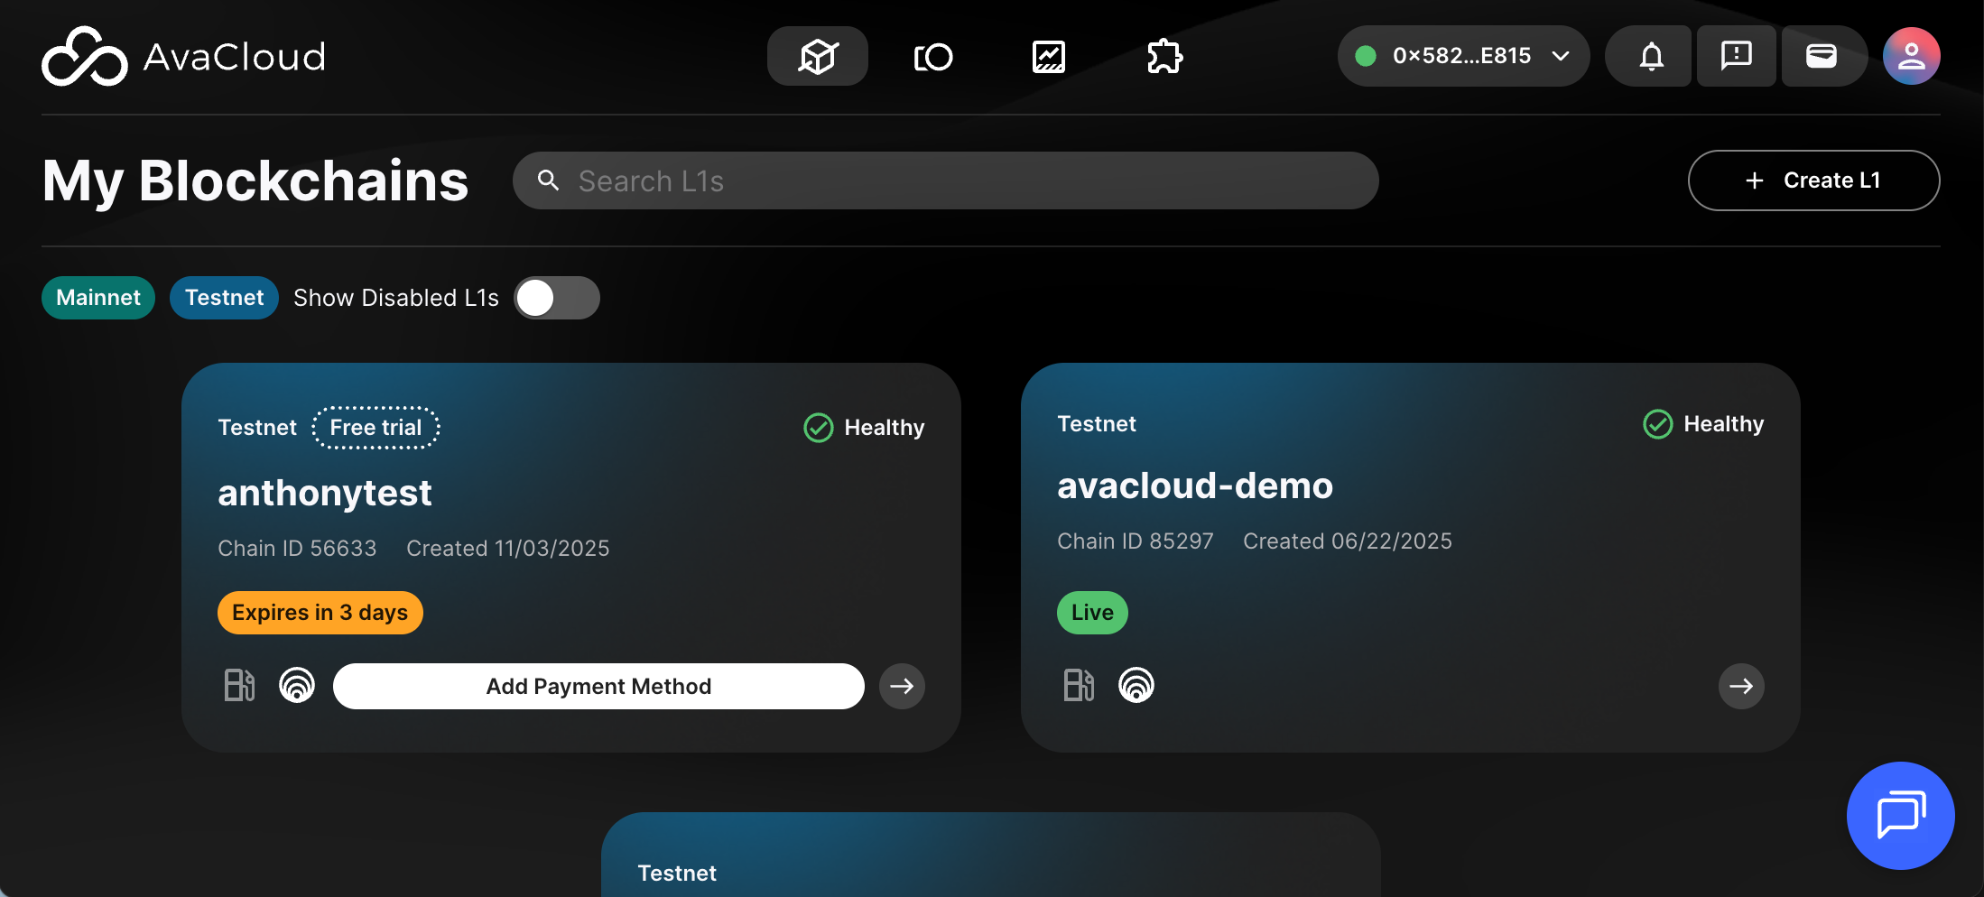Open the user profile avatar

tap(1912, 56)
